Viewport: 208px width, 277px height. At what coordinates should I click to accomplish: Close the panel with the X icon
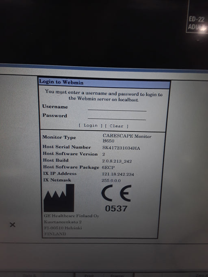[x=13, y=225]
